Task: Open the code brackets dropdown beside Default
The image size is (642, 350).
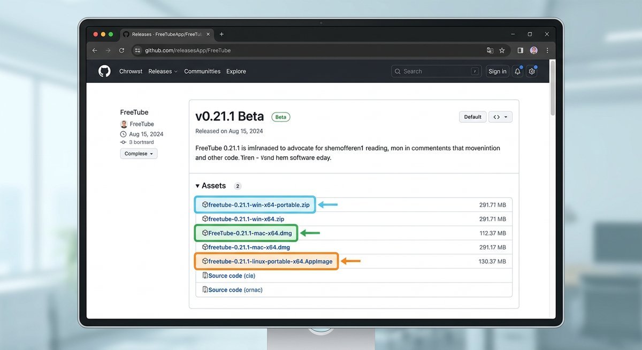Action: click(x=500, y=117)
